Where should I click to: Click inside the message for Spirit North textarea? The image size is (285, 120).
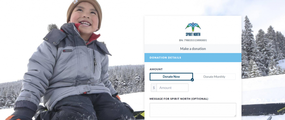[x=193, y=110]
